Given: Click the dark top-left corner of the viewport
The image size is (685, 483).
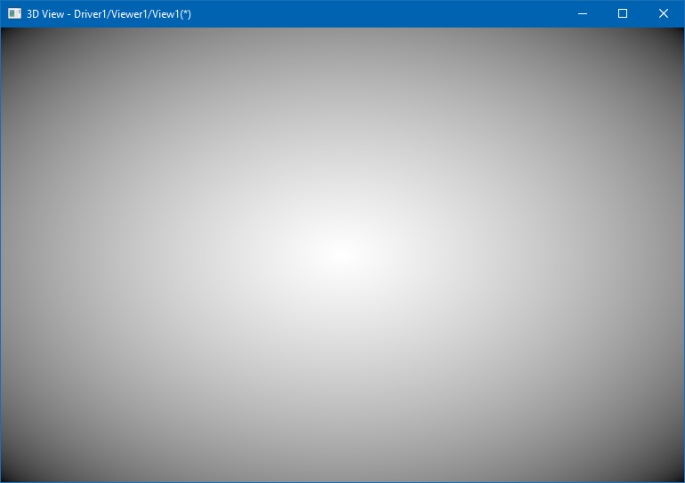Looking at the screenshot, I should coord(7,34).
